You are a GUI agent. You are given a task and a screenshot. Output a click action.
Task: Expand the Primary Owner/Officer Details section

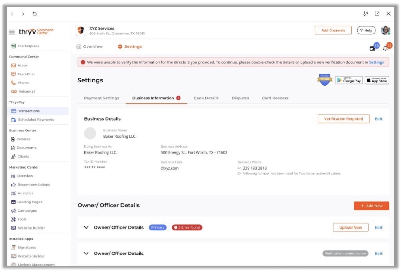click(x=87, y=228)
